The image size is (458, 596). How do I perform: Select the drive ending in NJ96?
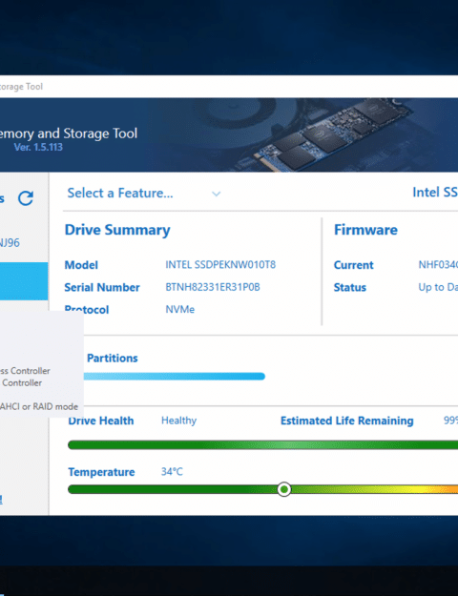[10, 243]
